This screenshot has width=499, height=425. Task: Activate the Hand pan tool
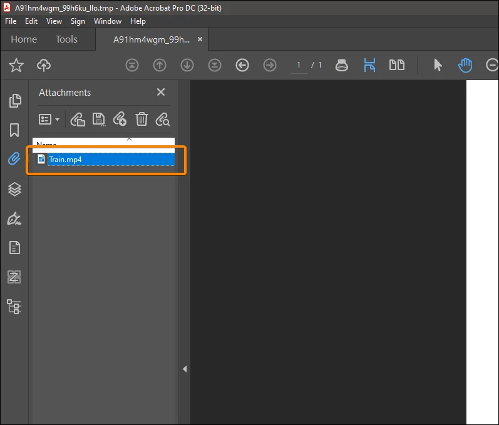465,65
